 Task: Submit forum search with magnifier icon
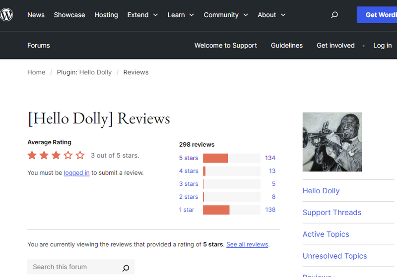(x=126, y=268)
